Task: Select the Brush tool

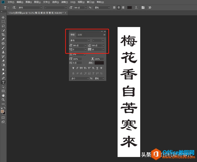Action: (x=3, y=48)
